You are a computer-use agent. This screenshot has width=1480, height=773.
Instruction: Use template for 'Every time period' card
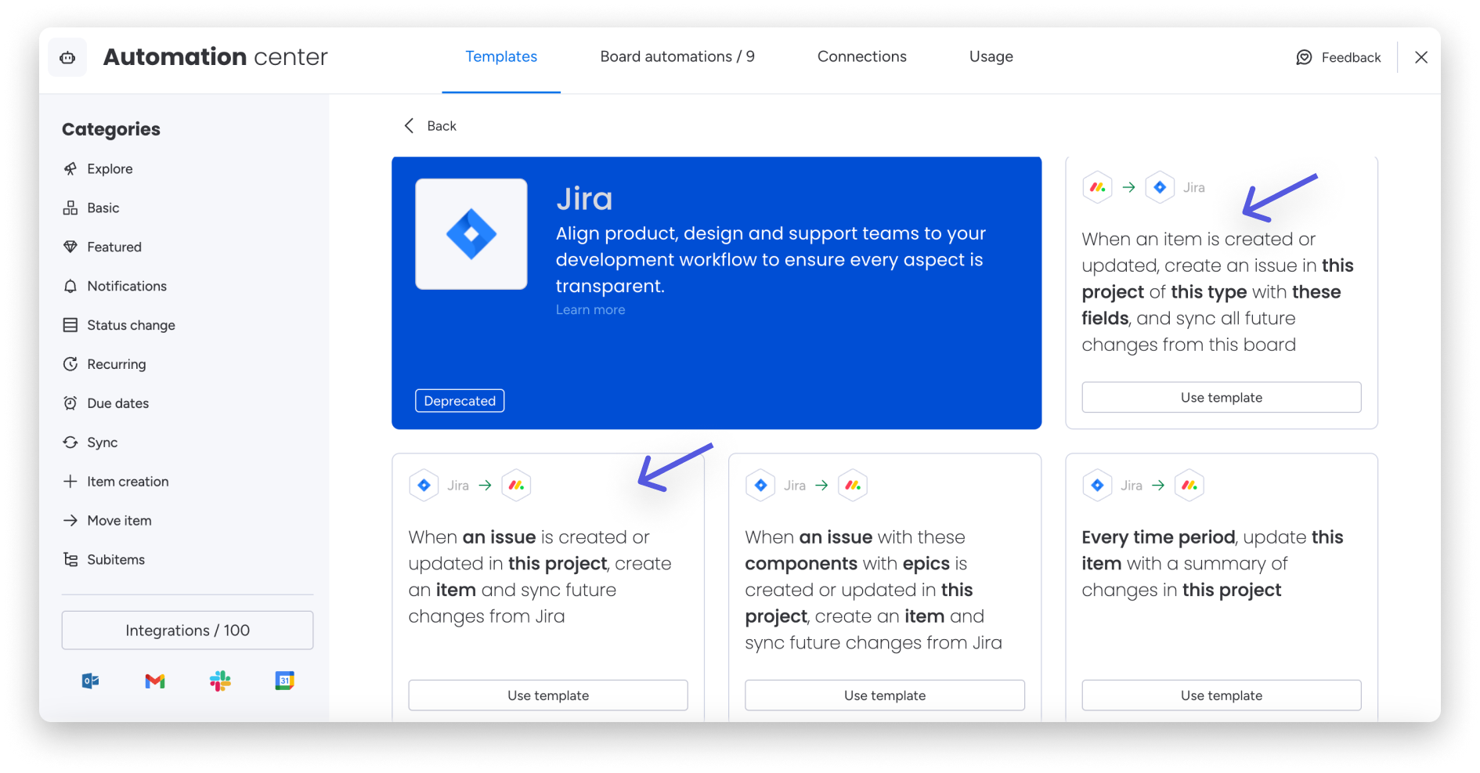point(1222,695)
